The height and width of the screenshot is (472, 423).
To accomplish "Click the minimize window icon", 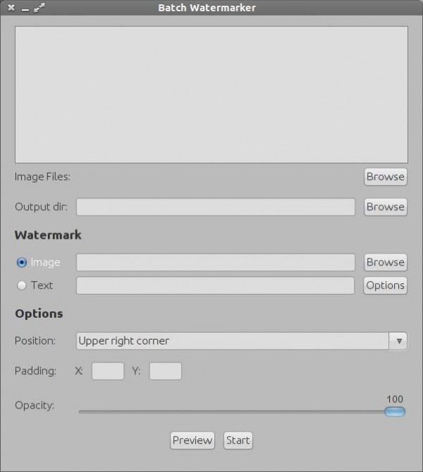I will click(25, 8).
